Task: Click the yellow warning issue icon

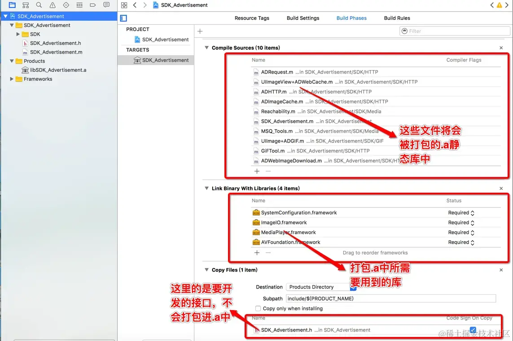Action: pyautogui.click(x=499, y=5)
